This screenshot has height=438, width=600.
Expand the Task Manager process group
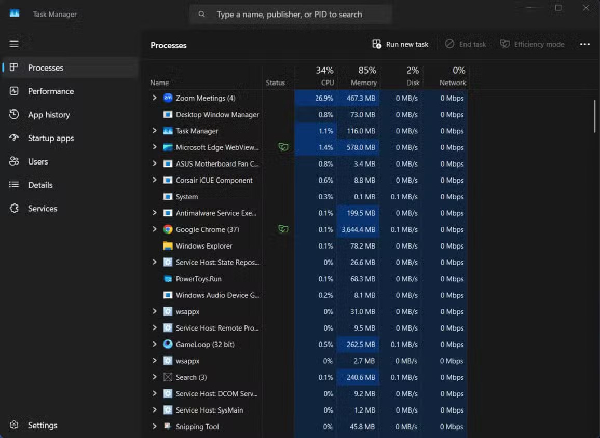154,131
